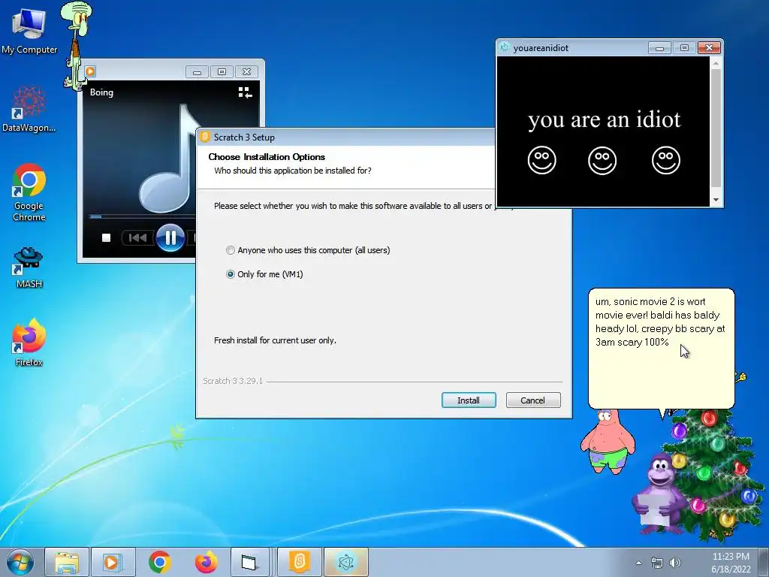Launch Chrome from the taskbar
769x577 pixels.
pyautogui.click(x=159, y=562)
